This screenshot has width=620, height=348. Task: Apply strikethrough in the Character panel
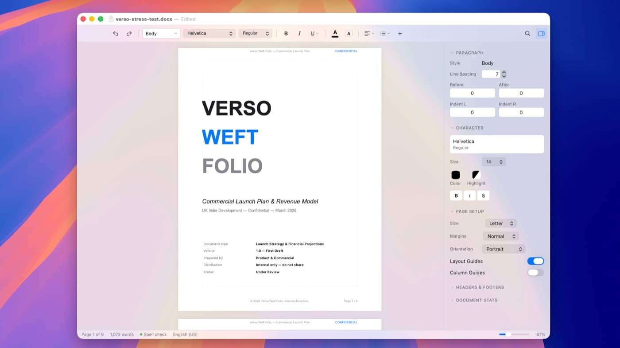pyautogui.click(x=483, y=195)
